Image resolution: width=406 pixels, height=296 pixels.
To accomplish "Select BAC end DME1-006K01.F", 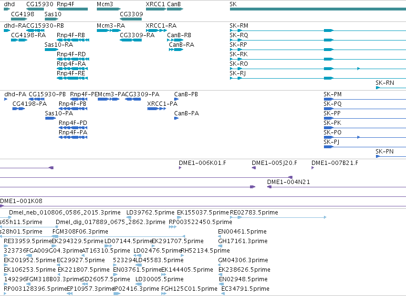I will pyautogui.click(x=202, y=163).
